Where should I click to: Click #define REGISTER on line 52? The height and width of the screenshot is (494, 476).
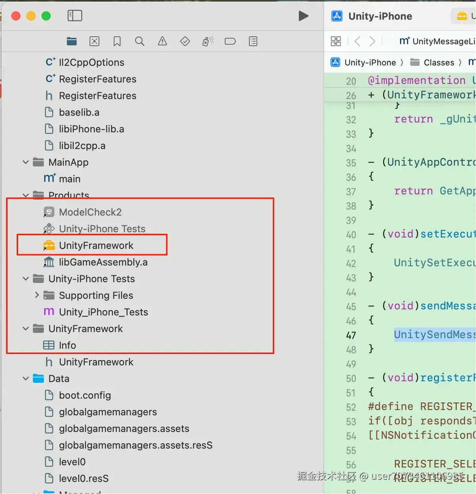[x=421, y=407]
